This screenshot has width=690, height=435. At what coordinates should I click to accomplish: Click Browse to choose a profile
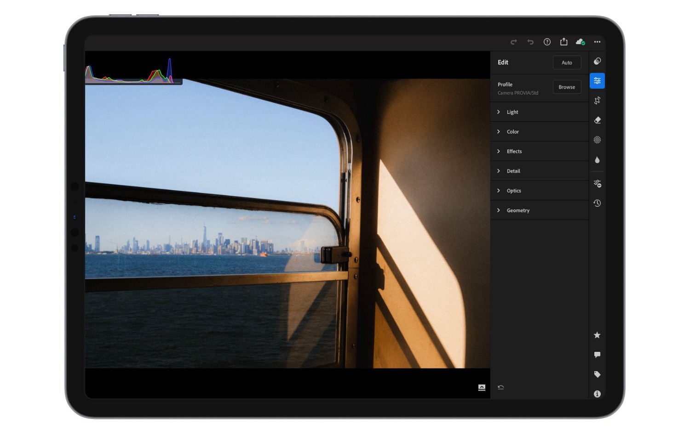point(567,87)
